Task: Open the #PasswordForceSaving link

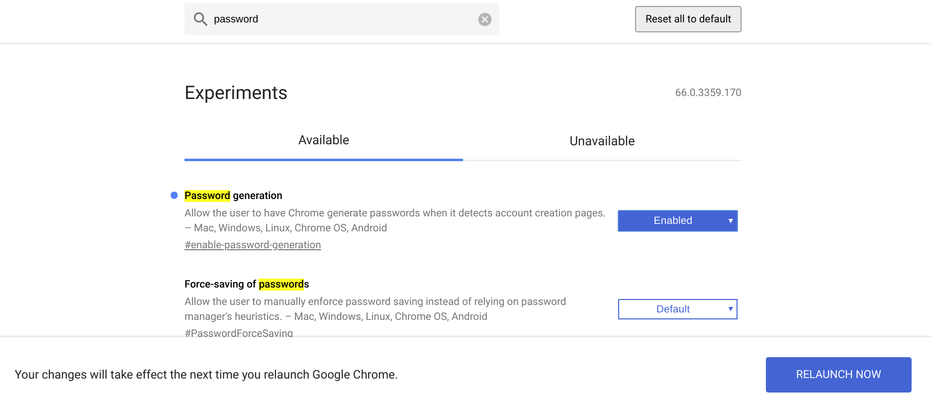Action: (239, 333)
